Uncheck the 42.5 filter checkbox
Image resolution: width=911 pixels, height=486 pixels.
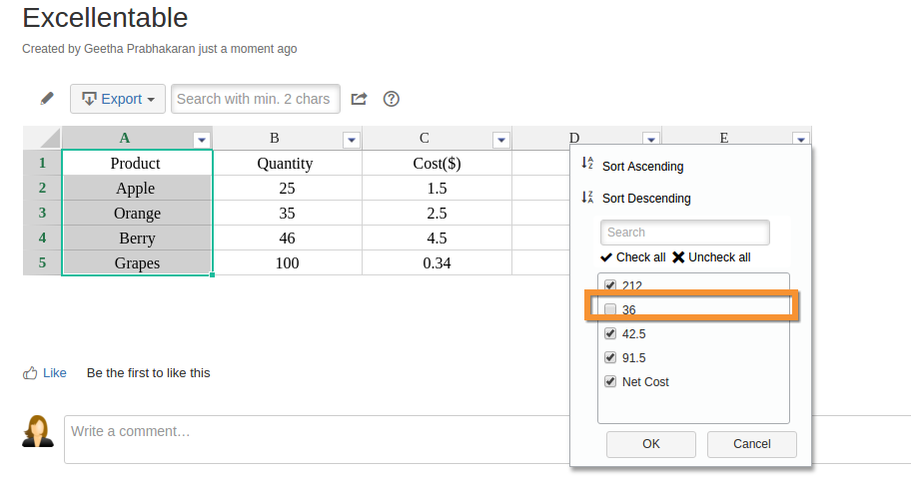pyautogui.click(x=610, y=333)
